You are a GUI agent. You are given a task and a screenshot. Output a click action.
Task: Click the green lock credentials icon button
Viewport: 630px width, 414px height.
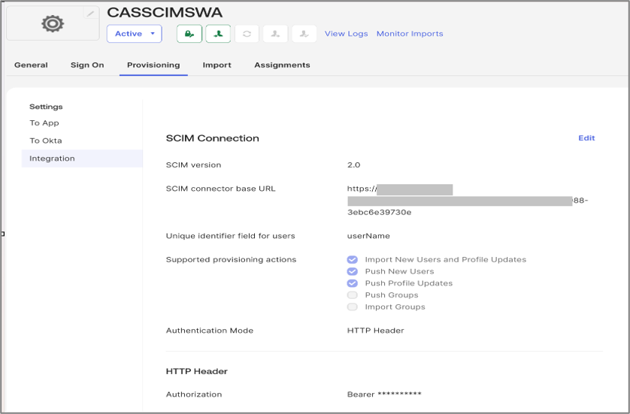coord(189,34)
